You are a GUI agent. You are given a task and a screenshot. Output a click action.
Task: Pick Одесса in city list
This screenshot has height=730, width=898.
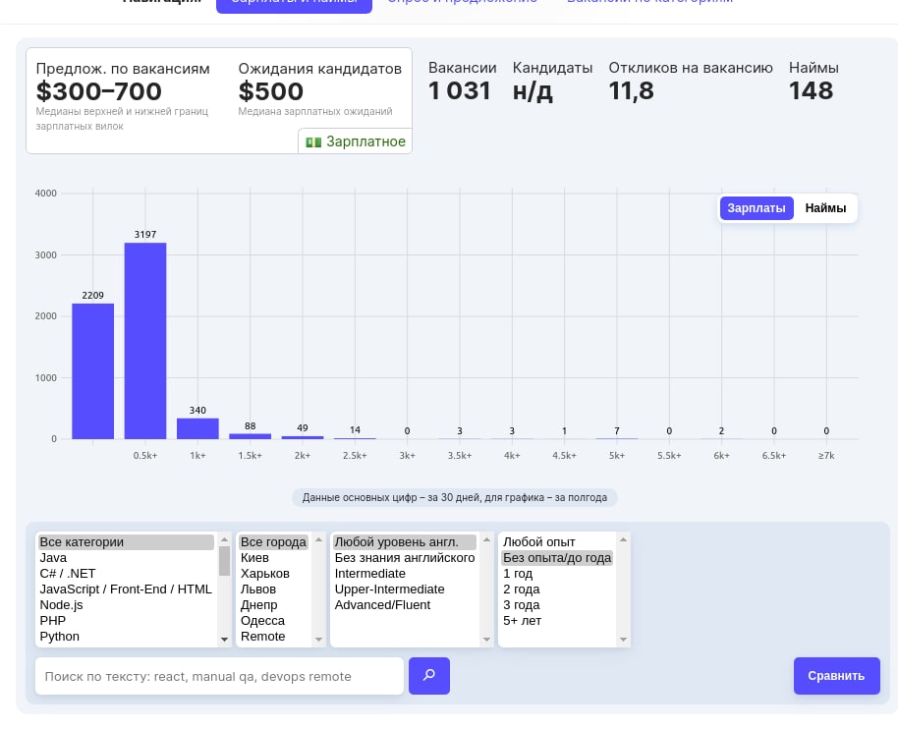[x=274, y=621]
